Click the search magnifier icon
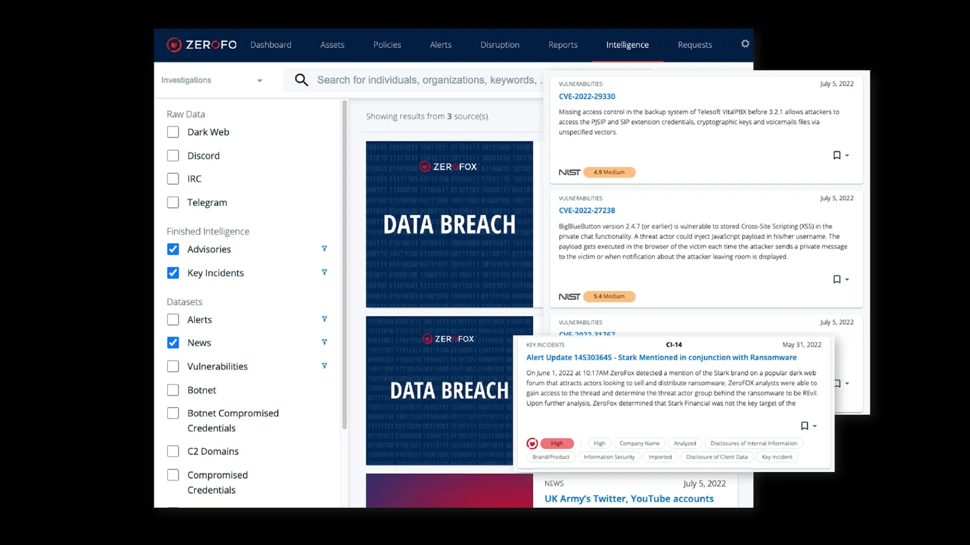970x545 pixels. tap(301, 80)
